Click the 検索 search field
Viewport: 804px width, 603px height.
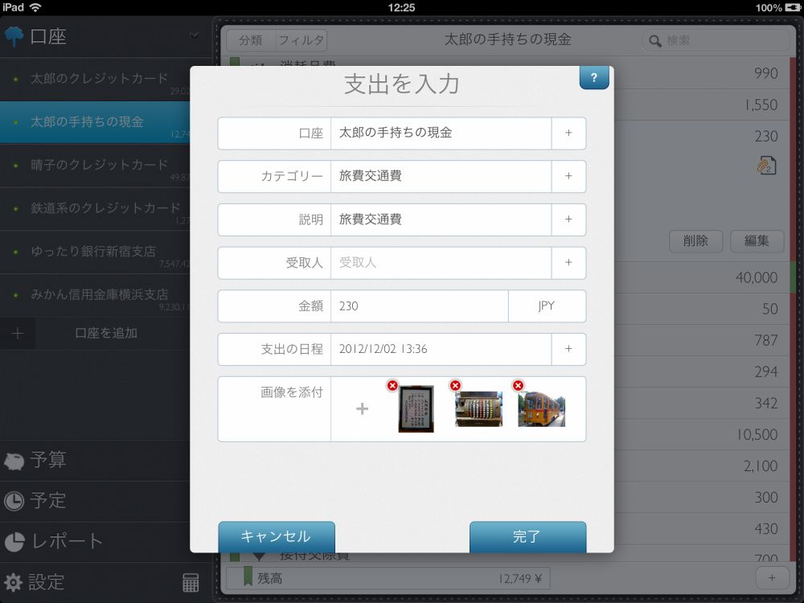coord(716,40)
